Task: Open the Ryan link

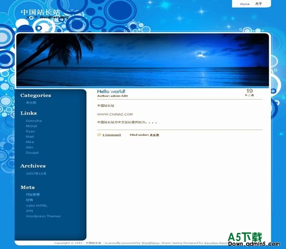Action: [30, 131]
